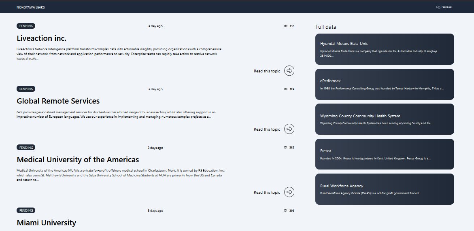This screenshot has width=474, height=231.
Task: Go to NOKOYAWA LEAKS home title
Action: [x=30, y=7]
